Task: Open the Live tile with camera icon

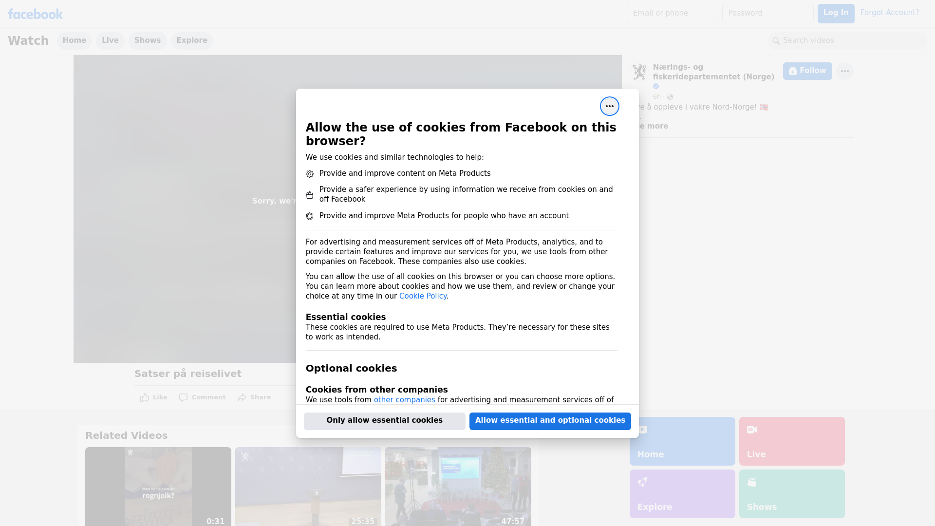Action: [791, 441]
